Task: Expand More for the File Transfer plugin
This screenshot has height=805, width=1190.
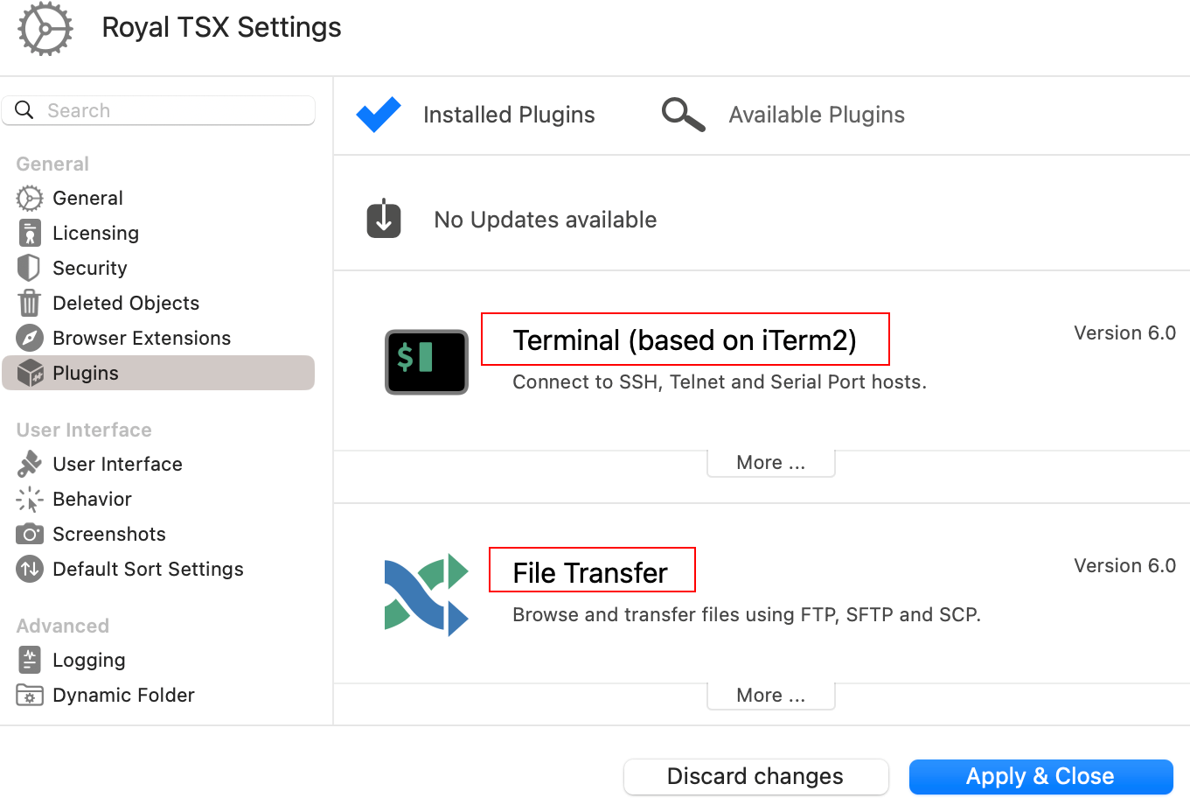Action: [x=771, y=696]
